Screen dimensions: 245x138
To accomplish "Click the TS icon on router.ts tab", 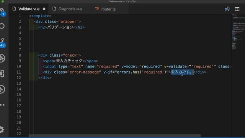I will pos(97,8).
